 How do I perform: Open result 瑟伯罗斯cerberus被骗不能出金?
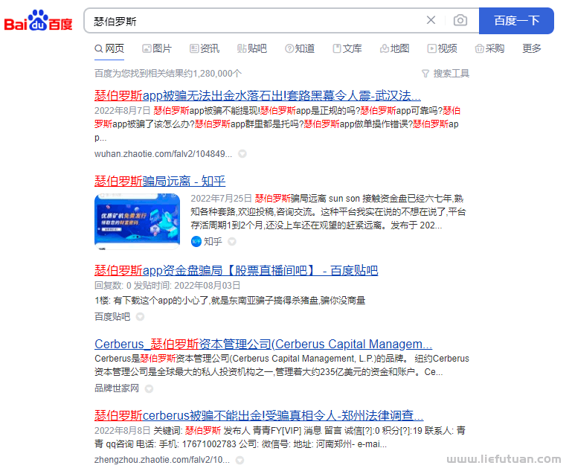tap(259, 416)
